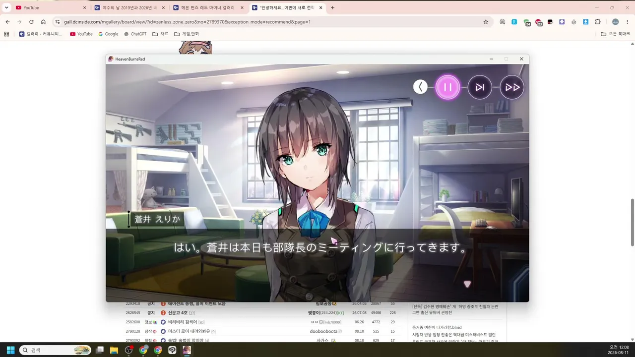The height and width of the screenshot is (357, 635).
Task: Open the 게임,만화 bookmark folder
Action: (x=187, y=34)
